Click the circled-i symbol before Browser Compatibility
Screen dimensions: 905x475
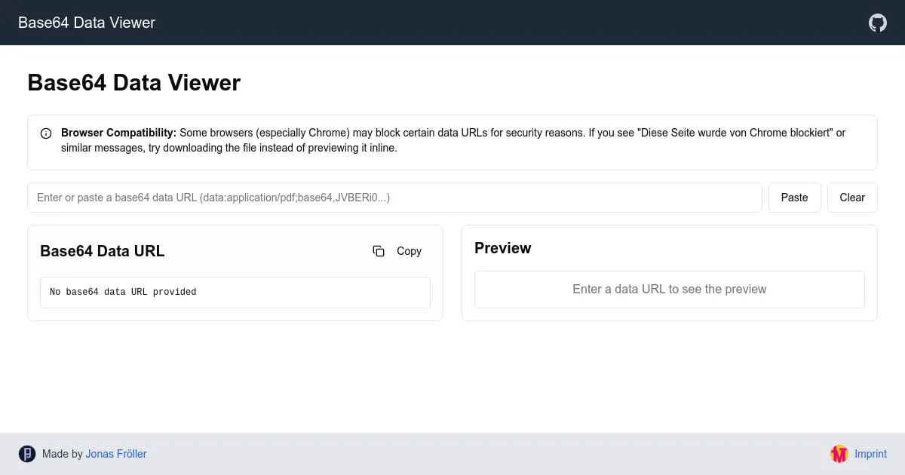coord(46,133)
